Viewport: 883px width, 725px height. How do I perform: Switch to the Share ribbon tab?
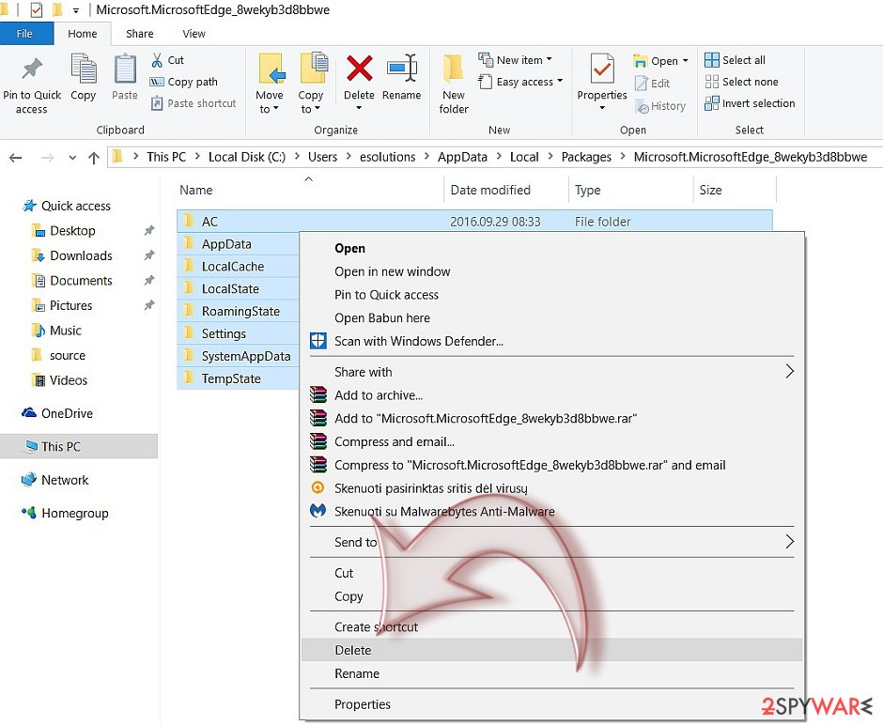pos(140,34)
